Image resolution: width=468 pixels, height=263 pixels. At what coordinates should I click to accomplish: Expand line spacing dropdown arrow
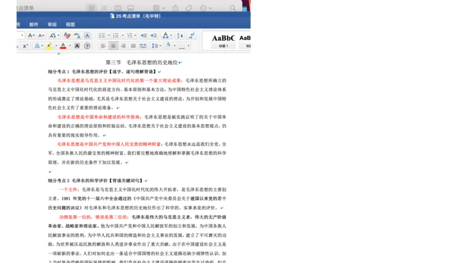pos(160,46)
